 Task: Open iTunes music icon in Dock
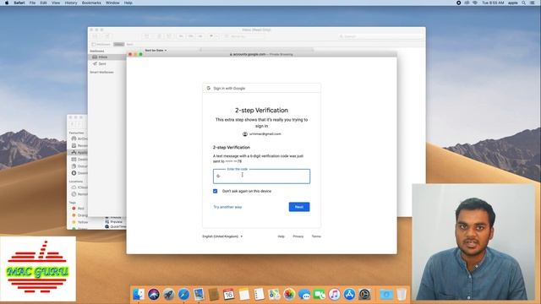(335, 294)
